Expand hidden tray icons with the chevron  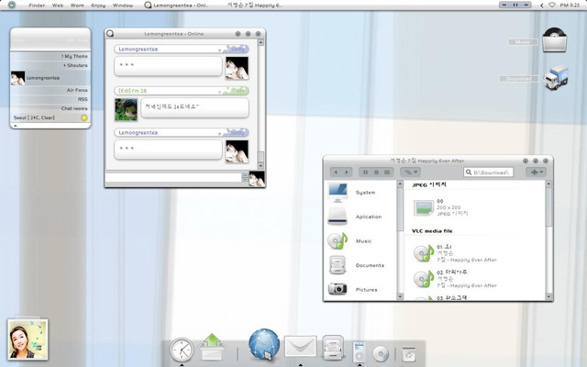point(541,6)
